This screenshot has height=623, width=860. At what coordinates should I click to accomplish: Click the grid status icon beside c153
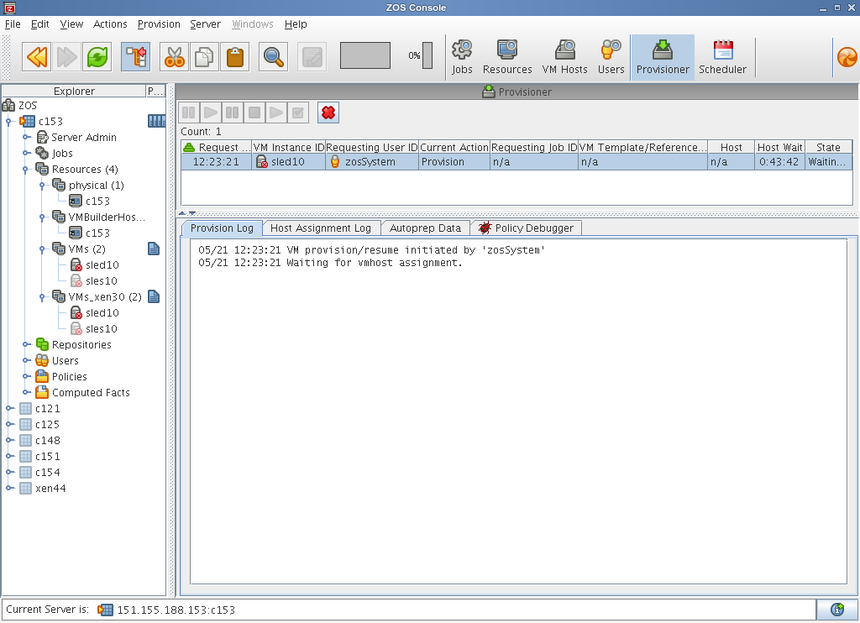[x=156, y=121]
